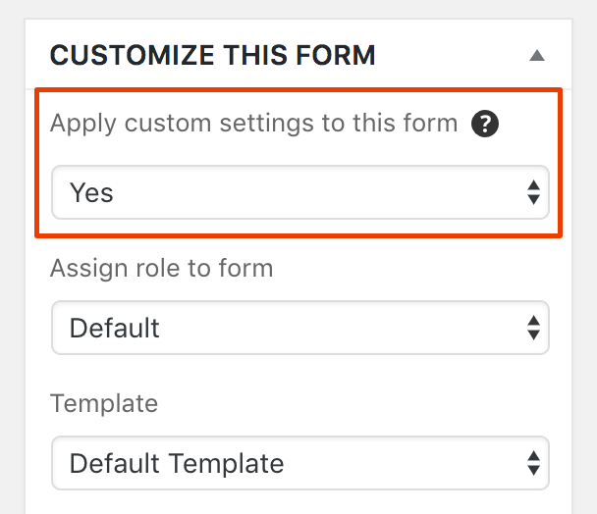Select the Default Template text in dropdown

point(177,463)
